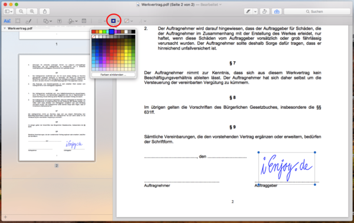Pick the bright green swatch in top row
Screen dimensions: 354x223
pyautogui.click(x=104, y=32)
